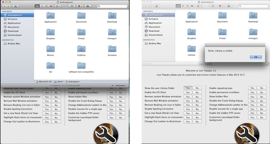Click Macintosh HD in Finder path bar
This screenshot has height=144, width=270.
(x=44, y=82)
